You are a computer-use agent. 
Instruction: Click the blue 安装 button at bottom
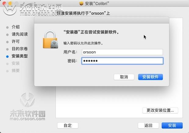172,125
